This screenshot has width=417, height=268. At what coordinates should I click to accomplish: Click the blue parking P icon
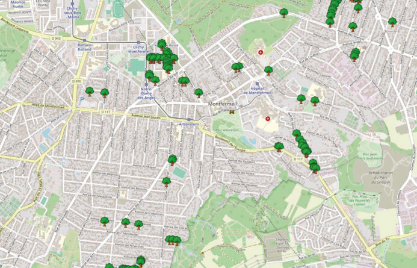(x=81, y=99)
